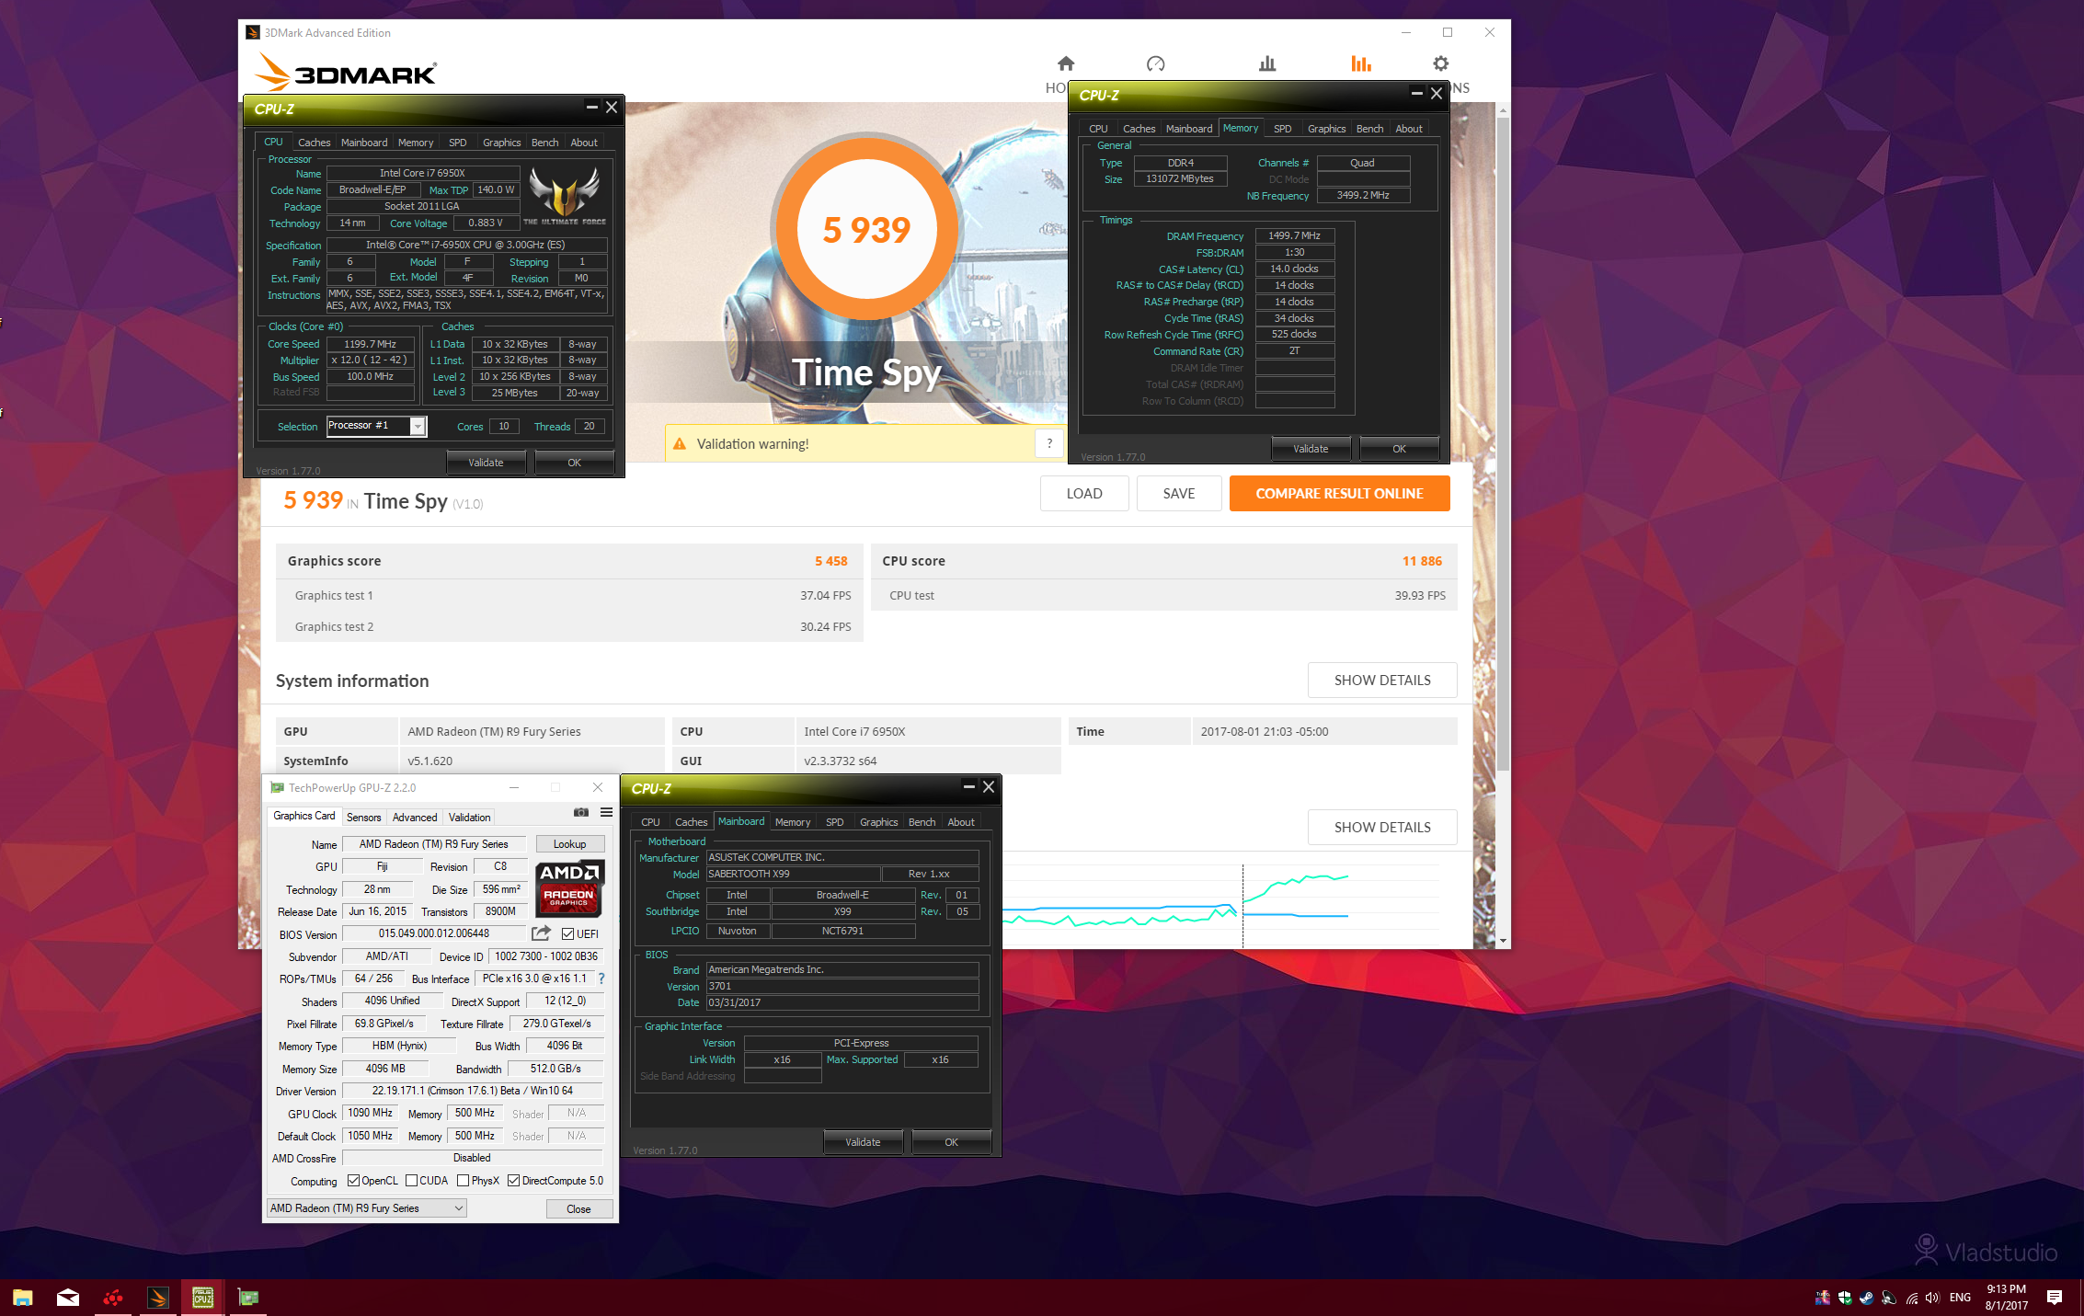
Task: Open GPU-Z hamburger menu icon
Action: (x=607, y=812)
